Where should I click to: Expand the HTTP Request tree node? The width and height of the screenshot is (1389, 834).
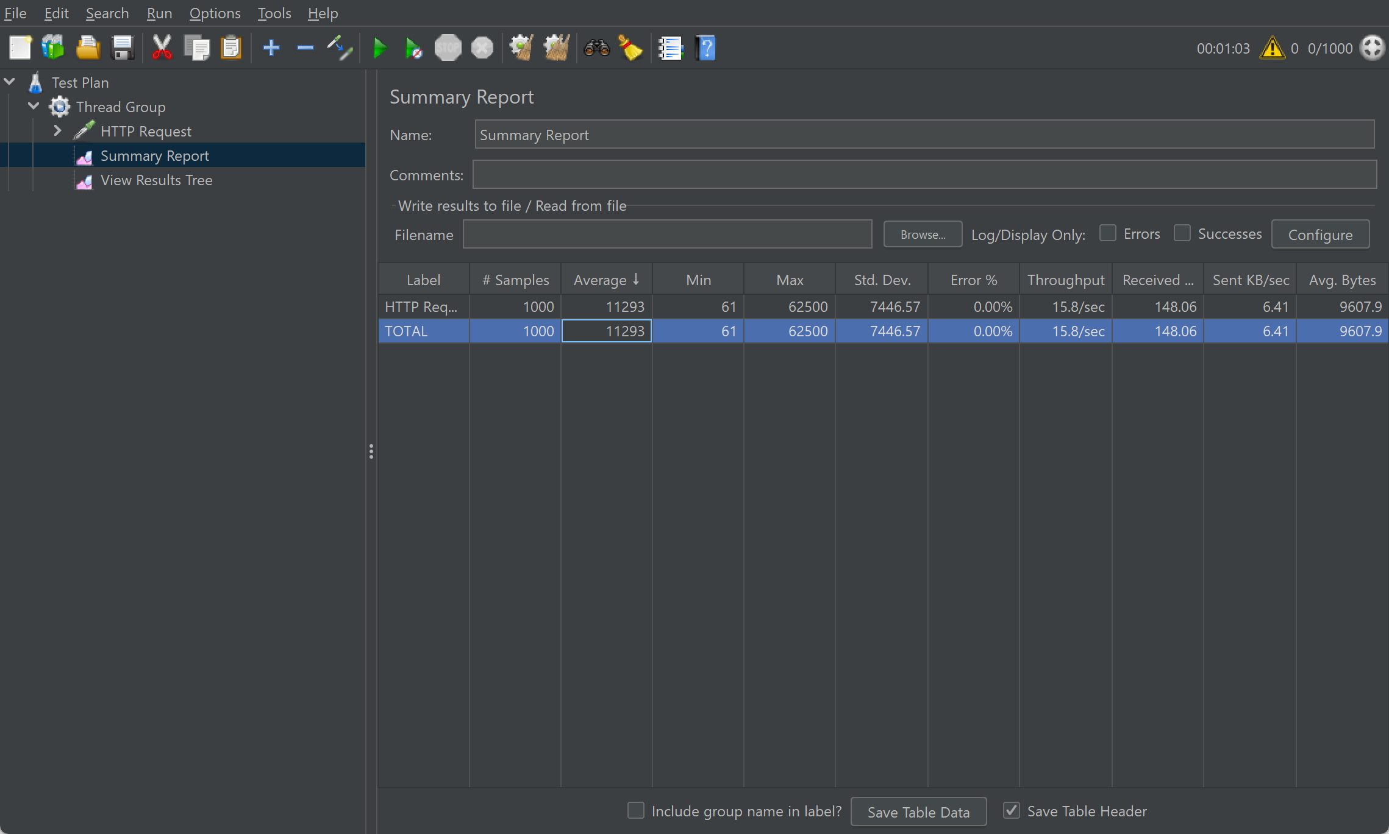[x=57, y=131]
